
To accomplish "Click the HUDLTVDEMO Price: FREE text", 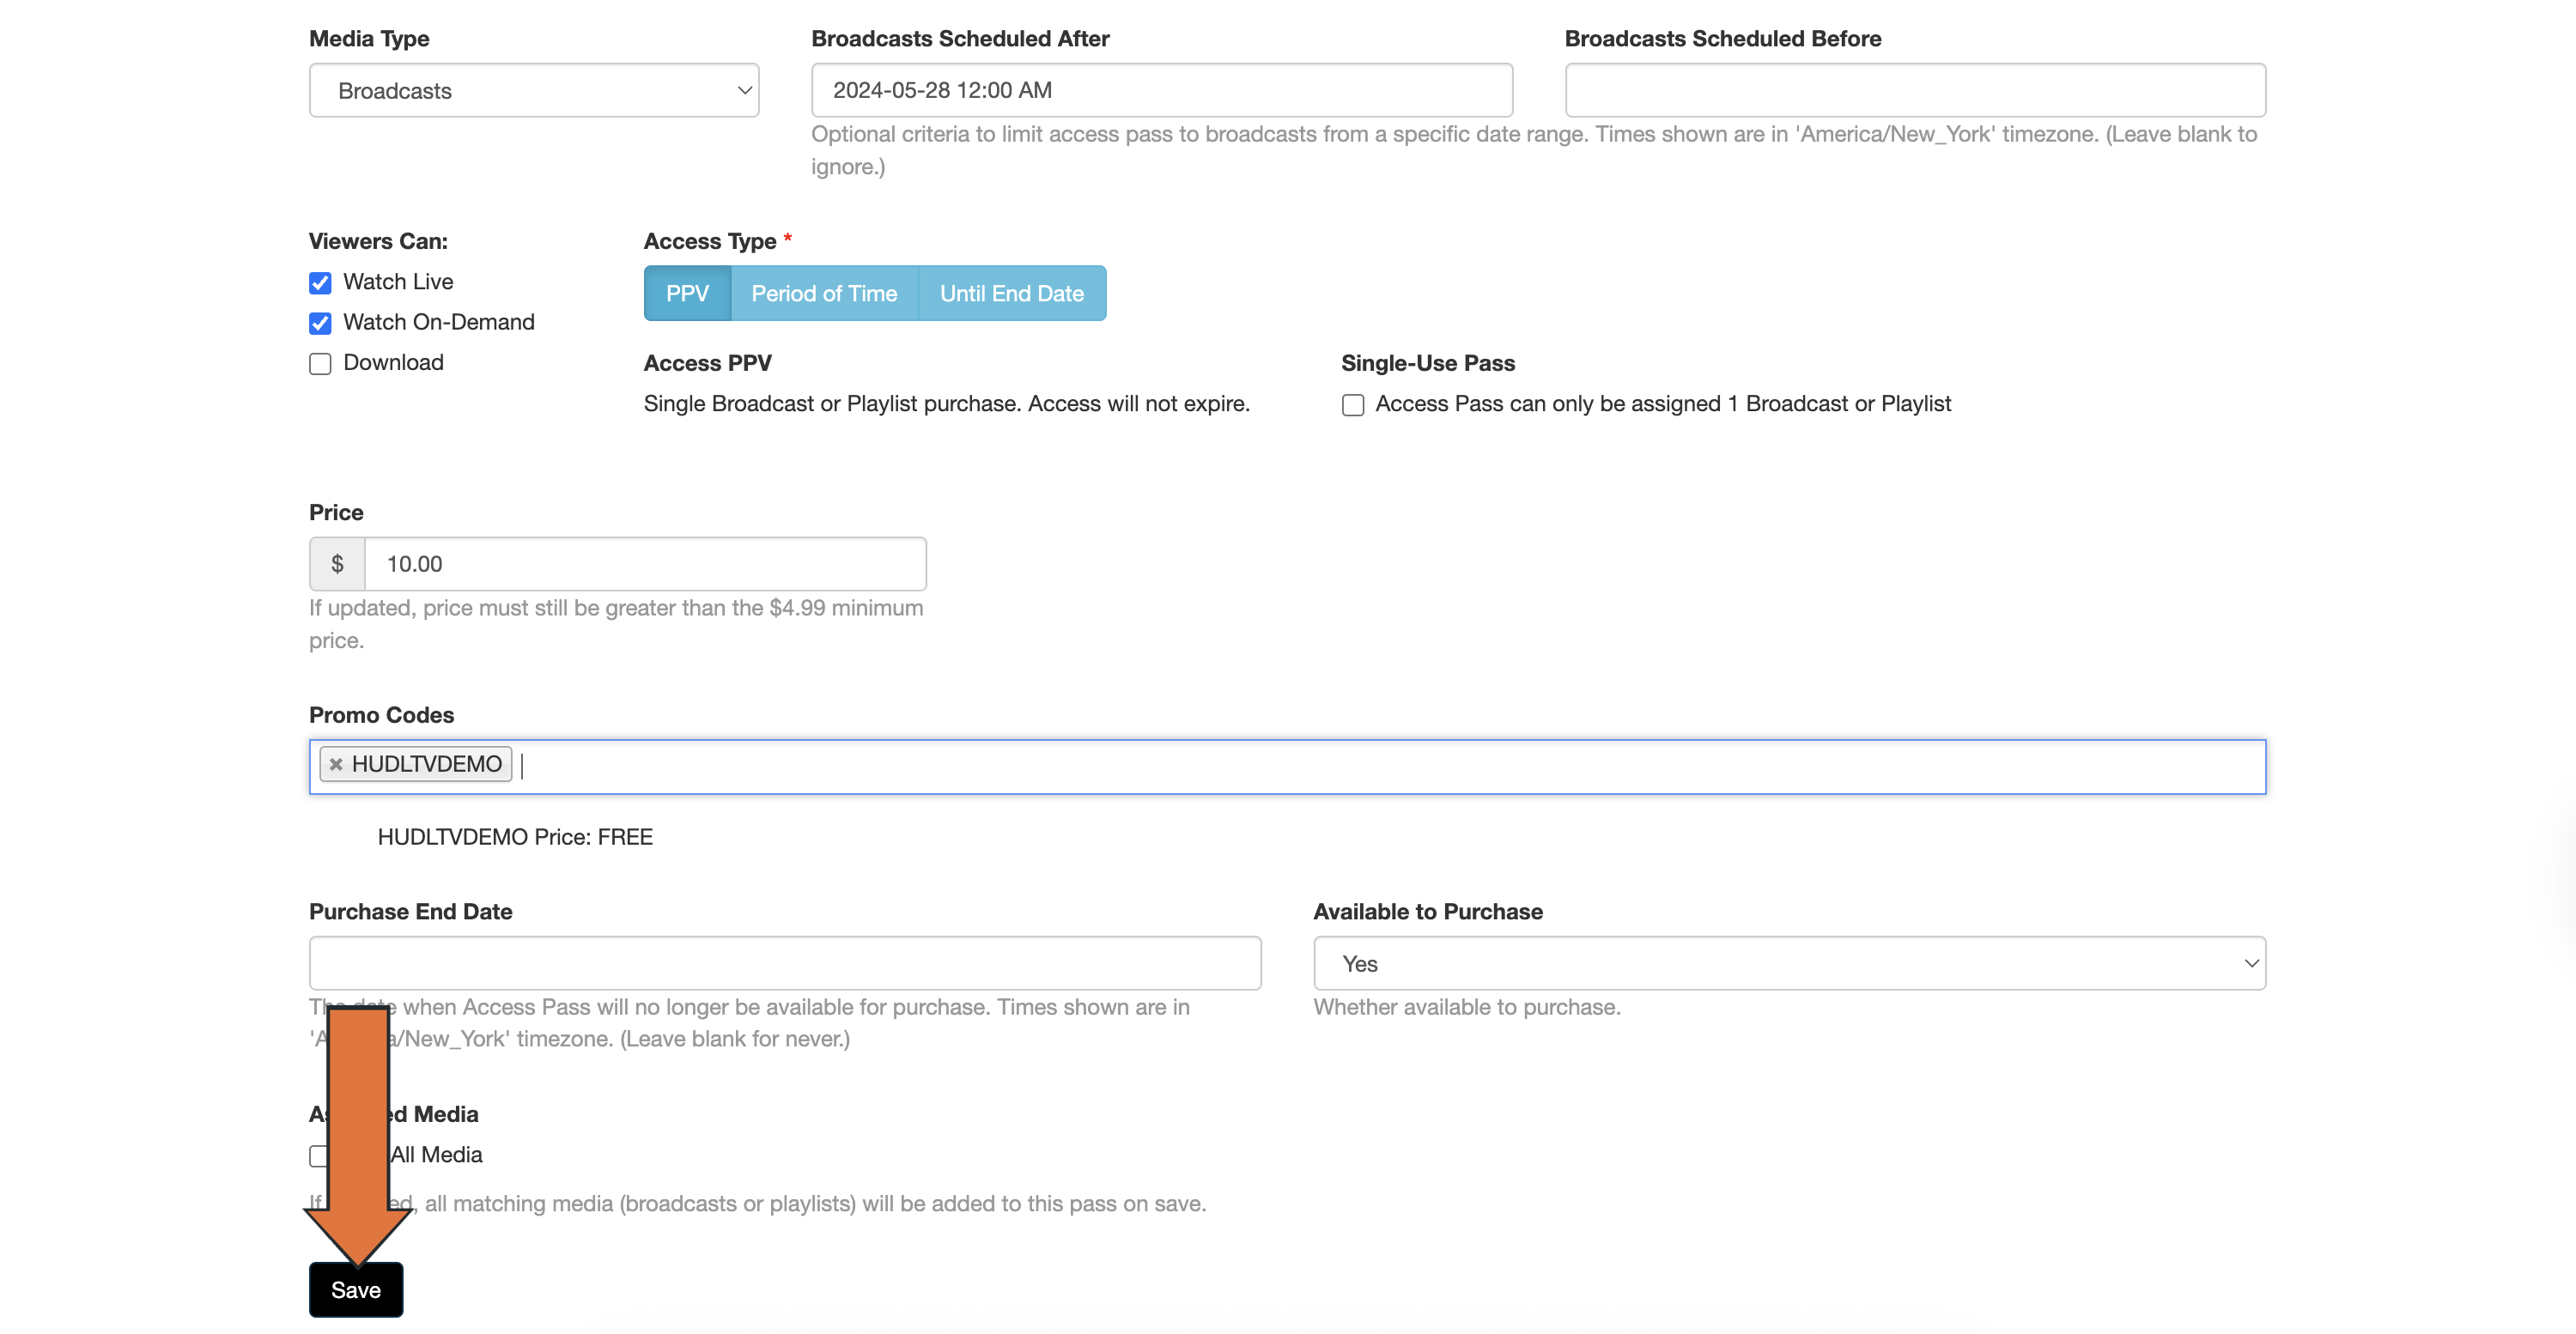I will pos(515,837).
